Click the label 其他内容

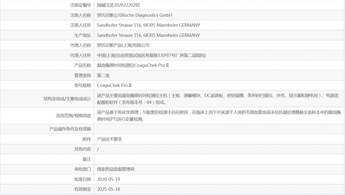coord(83,149)
